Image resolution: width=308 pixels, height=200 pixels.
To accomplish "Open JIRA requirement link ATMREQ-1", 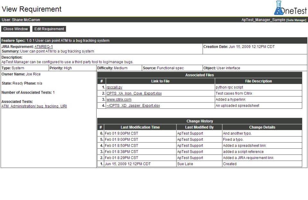I will 44,47.
